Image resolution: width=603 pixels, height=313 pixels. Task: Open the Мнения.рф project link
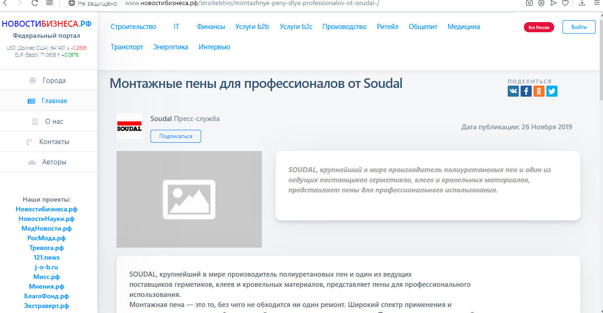46,286
